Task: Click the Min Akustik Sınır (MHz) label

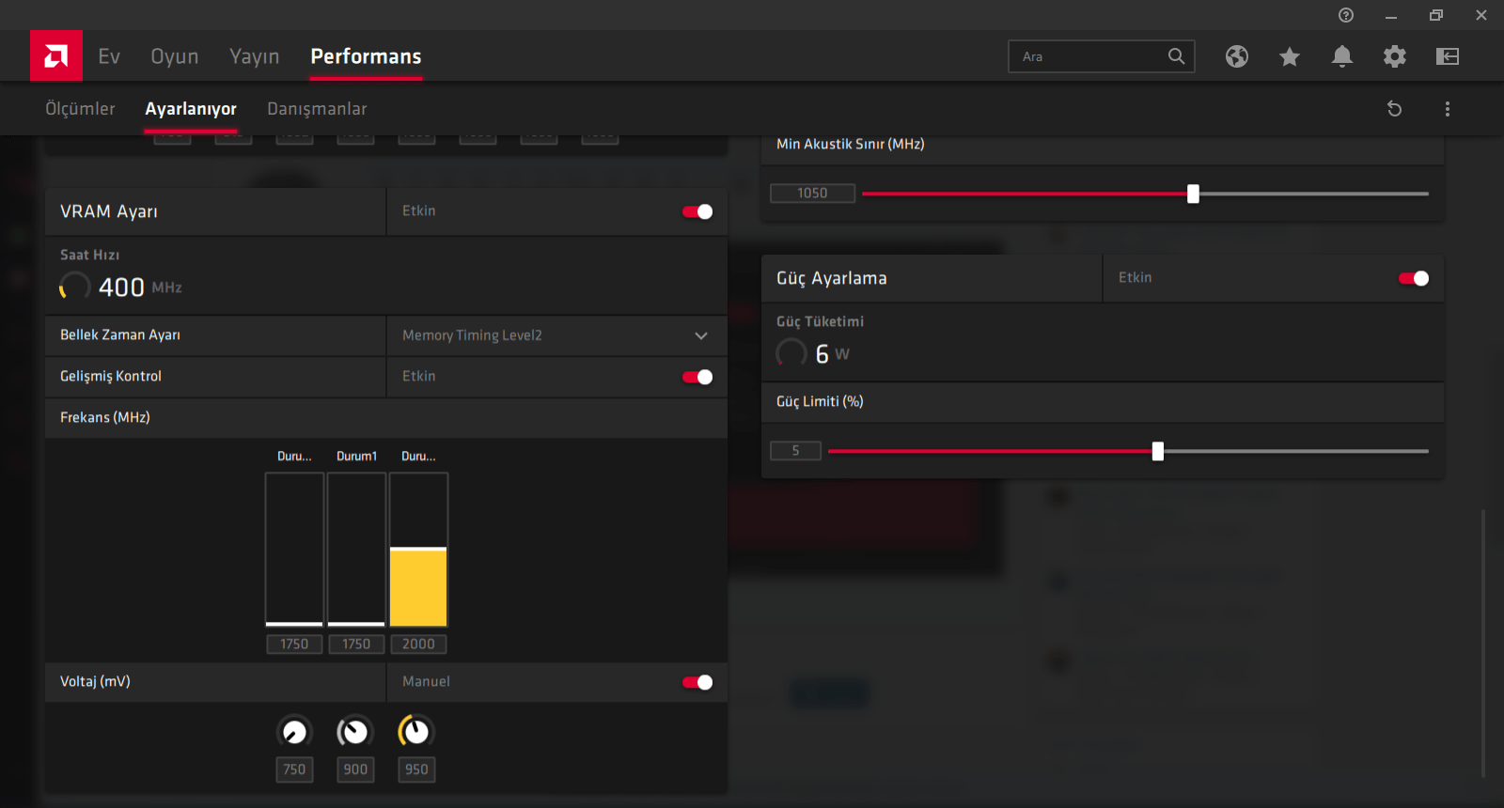Action: click(851, 144)
